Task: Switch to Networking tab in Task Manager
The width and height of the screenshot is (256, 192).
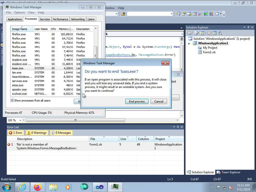Action: click(x=78, y=19)
